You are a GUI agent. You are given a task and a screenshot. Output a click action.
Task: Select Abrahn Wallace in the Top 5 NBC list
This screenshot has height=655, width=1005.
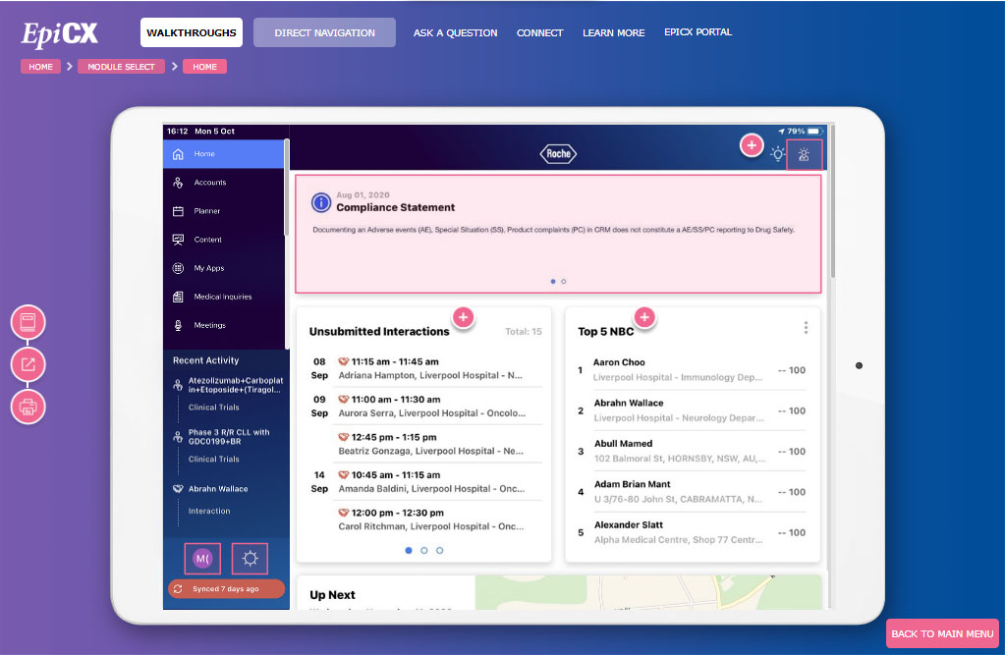[692, 410]
